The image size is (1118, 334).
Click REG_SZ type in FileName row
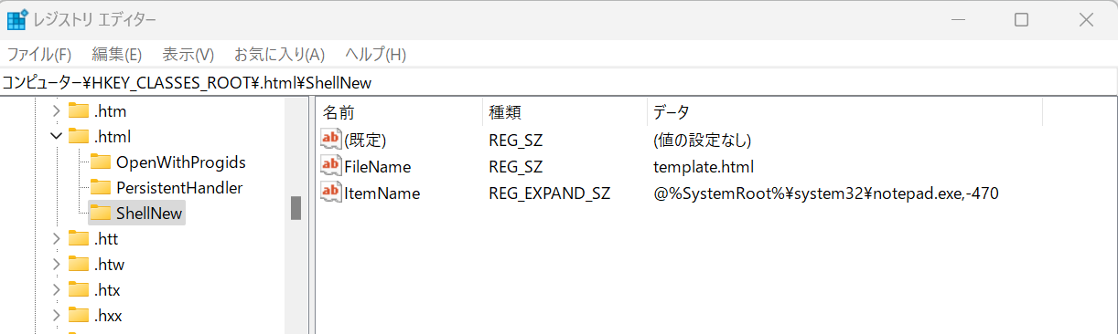point(516,167)
